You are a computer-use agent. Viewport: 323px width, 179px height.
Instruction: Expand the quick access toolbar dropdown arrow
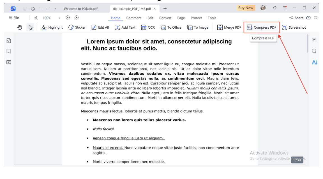(x=55, y=9)
